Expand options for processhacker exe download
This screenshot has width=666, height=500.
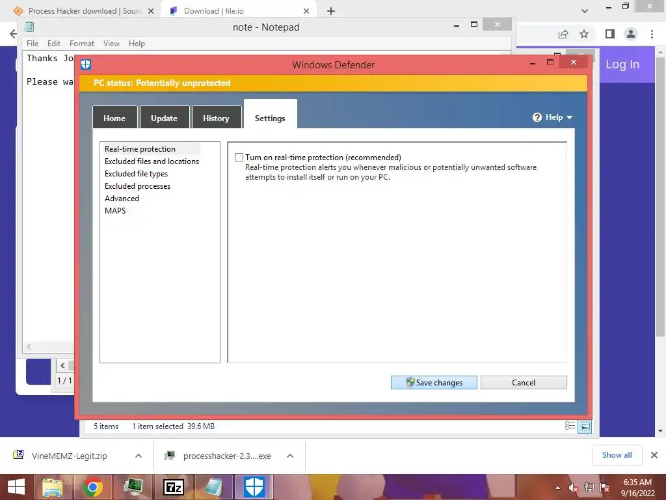pyautogui.click(x=290, y=456)
